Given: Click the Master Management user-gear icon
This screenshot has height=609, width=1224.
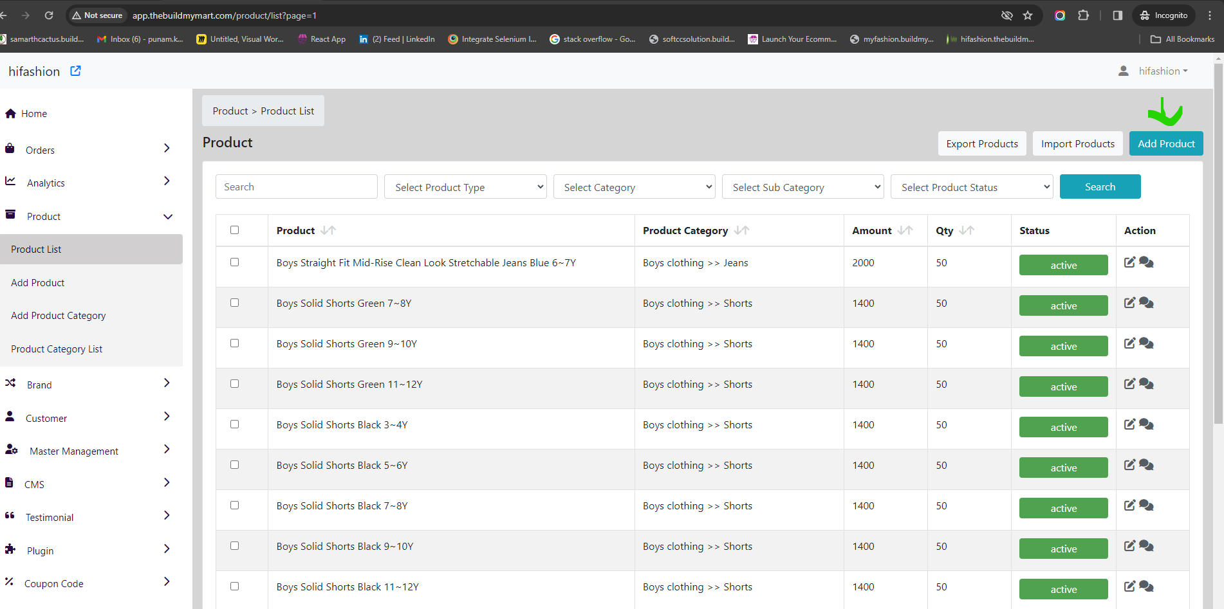Looking at the screenshot, I should [11, 450].
